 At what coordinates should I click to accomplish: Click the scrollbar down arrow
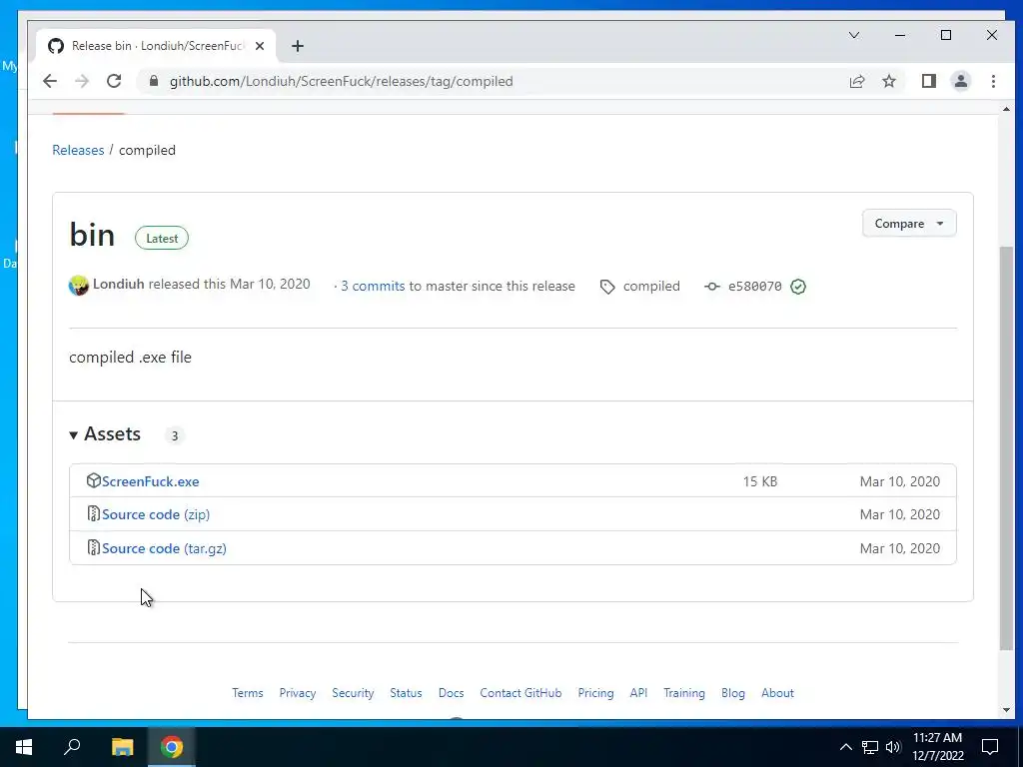pyautogui.click(x=1006, y=710)
